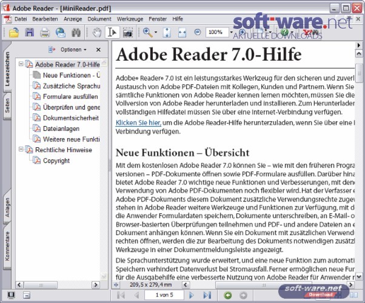Click the navigation pane toggle beside page size

pyautogui.click(x=116, y=284)
